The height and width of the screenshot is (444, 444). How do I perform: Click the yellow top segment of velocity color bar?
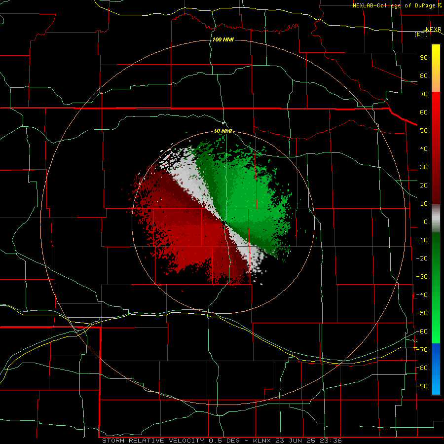coord(436,68)
